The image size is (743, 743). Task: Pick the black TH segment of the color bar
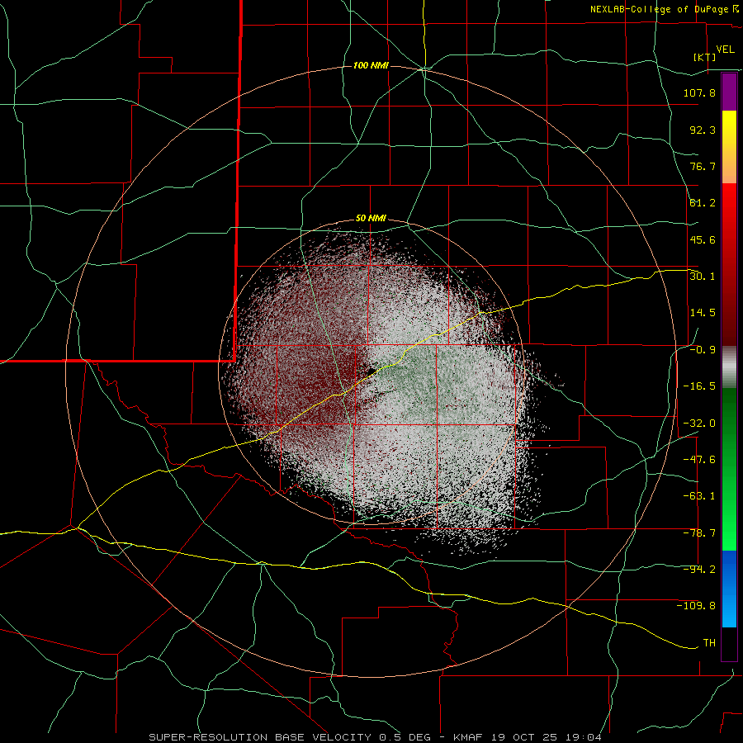pos(729,644)
